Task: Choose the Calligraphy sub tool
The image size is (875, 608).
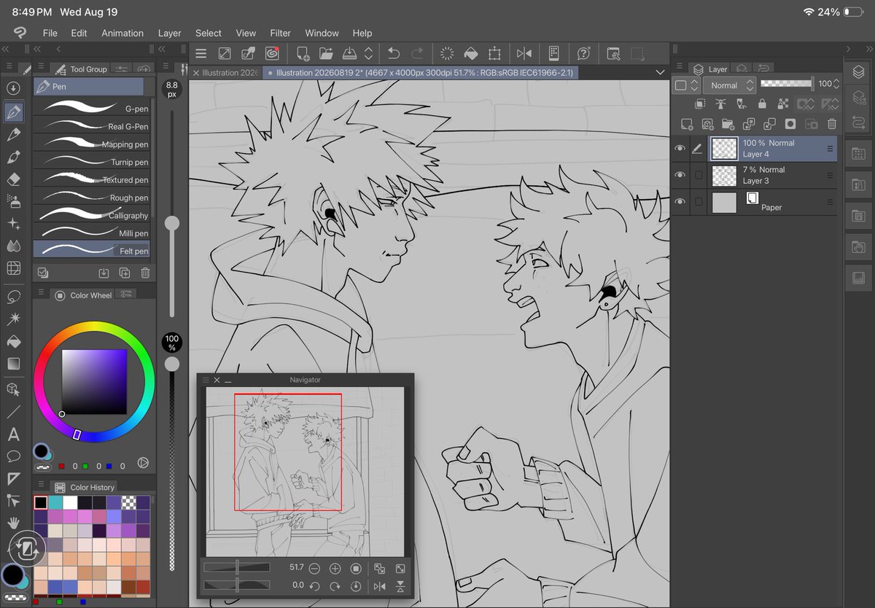Action: pos(92,215)
